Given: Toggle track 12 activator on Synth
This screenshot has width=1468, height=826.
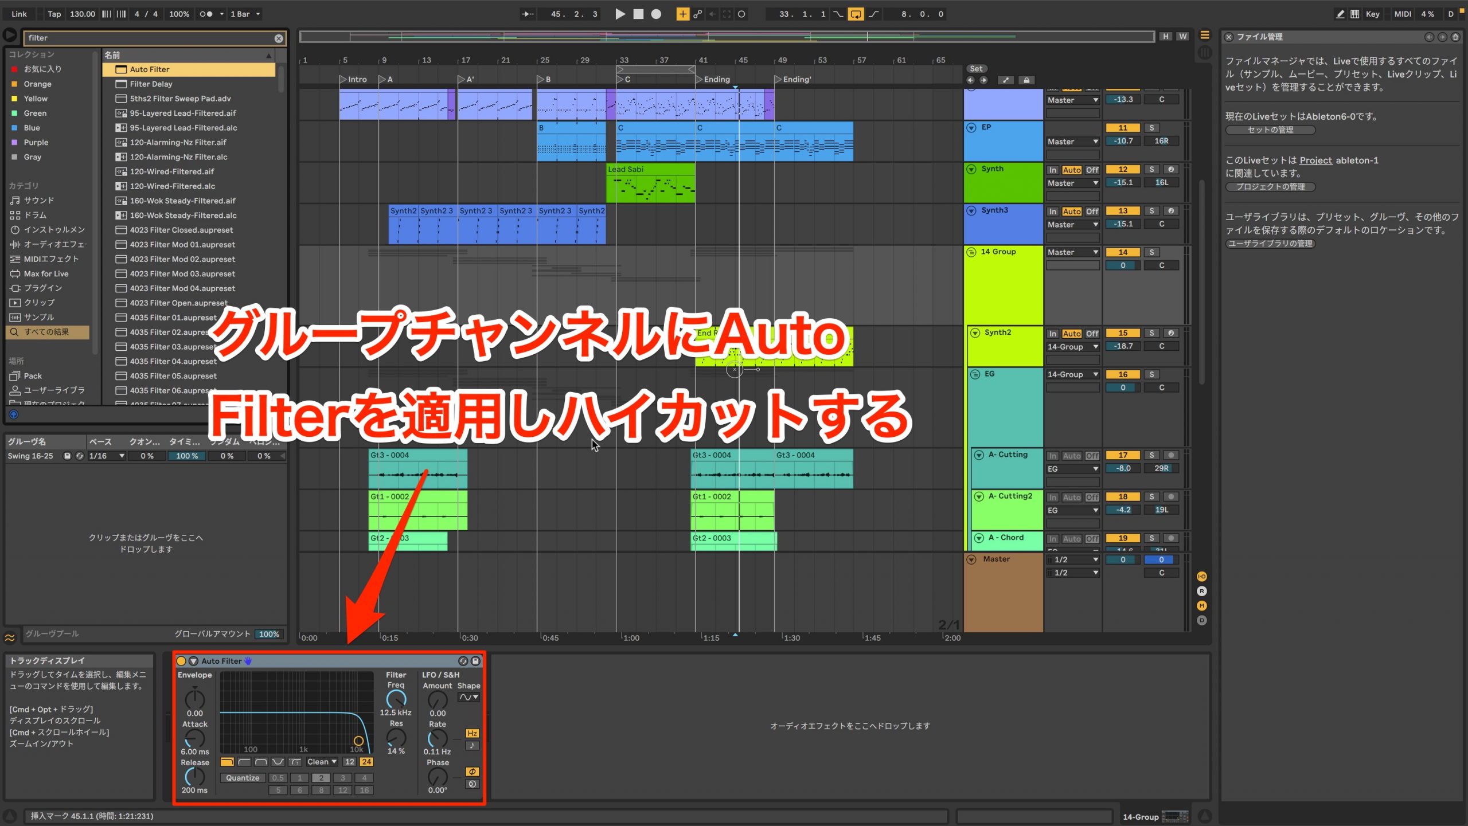Looking at the screenshot, I should click(x=1122, y=170).
